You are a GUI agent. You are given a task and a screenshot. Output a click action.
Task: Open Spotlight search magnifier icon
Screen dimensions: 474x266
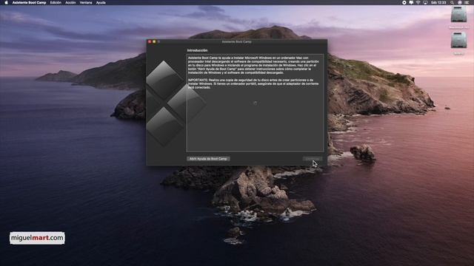(452, 2)
